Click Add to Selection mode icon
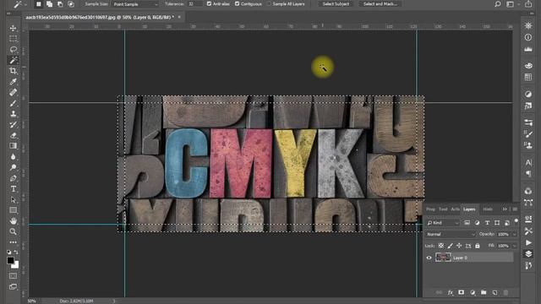The height and width of the screenshot is (304, 541). [49, 4]
